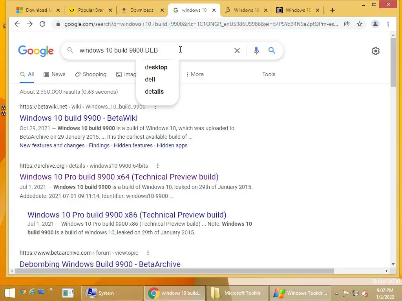The image size is (402, 301).
Task: Open options menu for betawiki.net result
Action: 155,107
